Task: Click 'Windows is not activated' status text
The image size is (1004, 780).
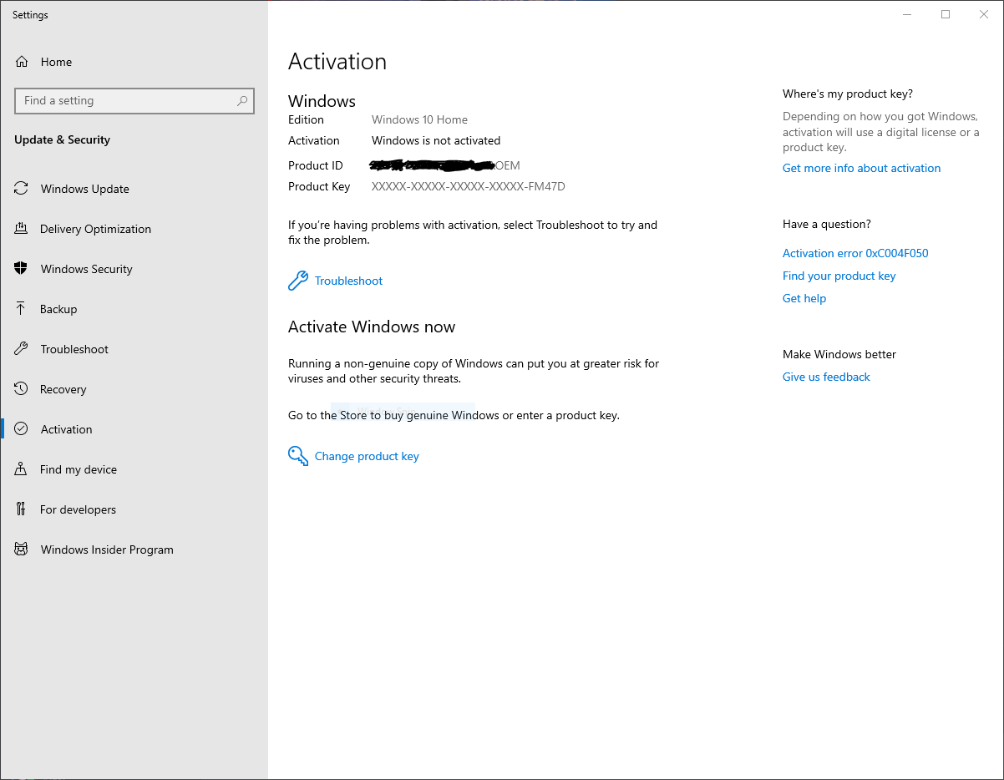Action: pyautogui.click(x=436, y=140)
